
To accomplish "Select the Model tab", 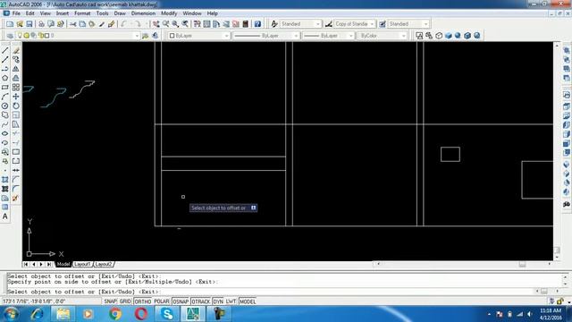I will (x=63, y=264).
